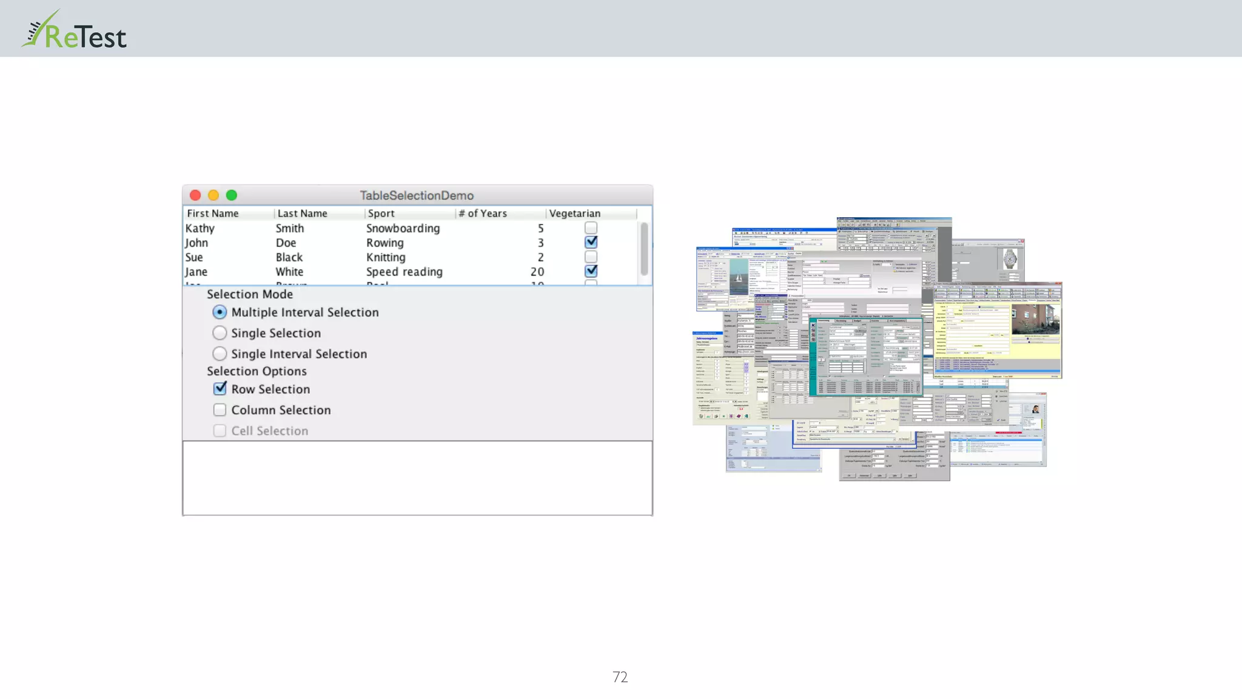Click the table's vertical scrollbar
Viewport: 1242px width, 699px height.
[644, 249]
